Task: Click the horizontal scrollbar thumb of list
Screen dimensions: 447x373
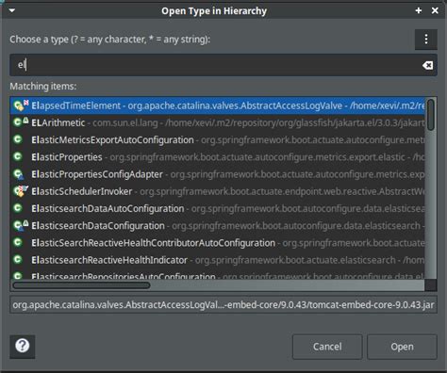Action: 81,285
